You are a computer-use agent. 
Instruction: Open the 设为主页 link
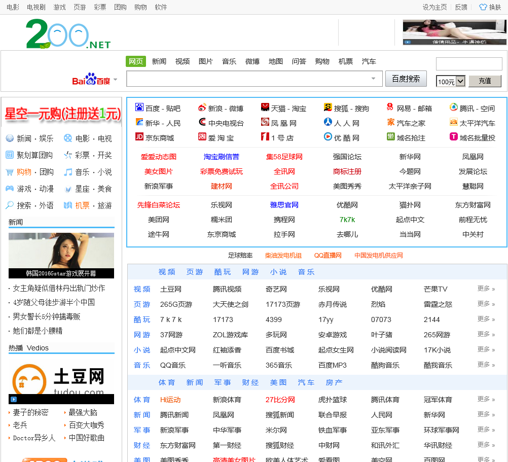434,7
